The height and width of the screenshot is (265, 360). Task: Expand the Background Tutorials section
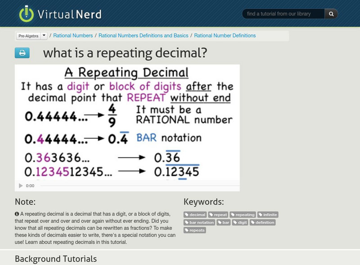pos(56,259)
